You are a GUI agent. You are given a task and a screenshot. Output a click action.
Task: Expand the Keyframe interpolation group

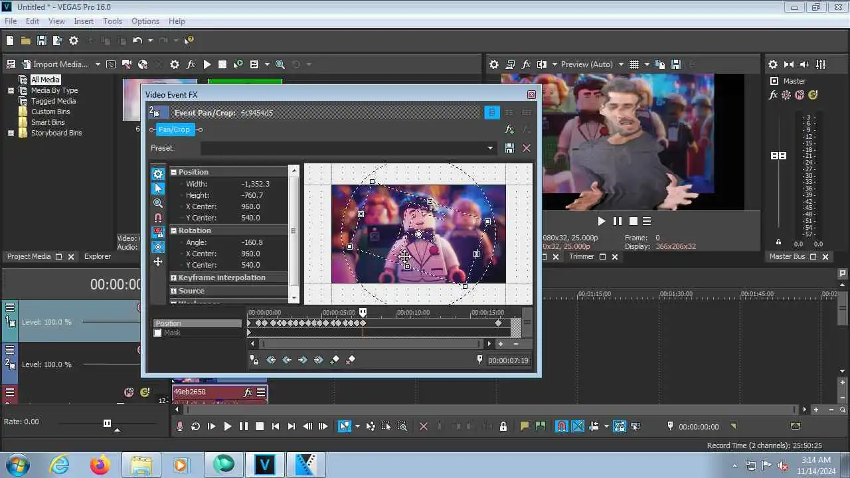174,278
